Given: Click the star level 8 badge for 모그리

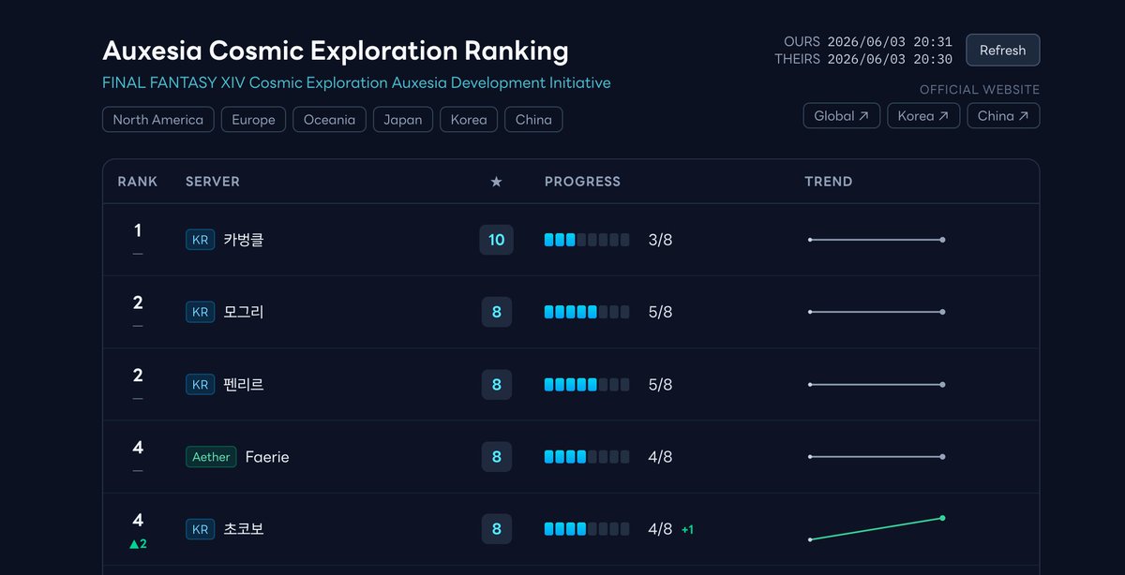Looking at the screenshot, I should click(496, 312).
